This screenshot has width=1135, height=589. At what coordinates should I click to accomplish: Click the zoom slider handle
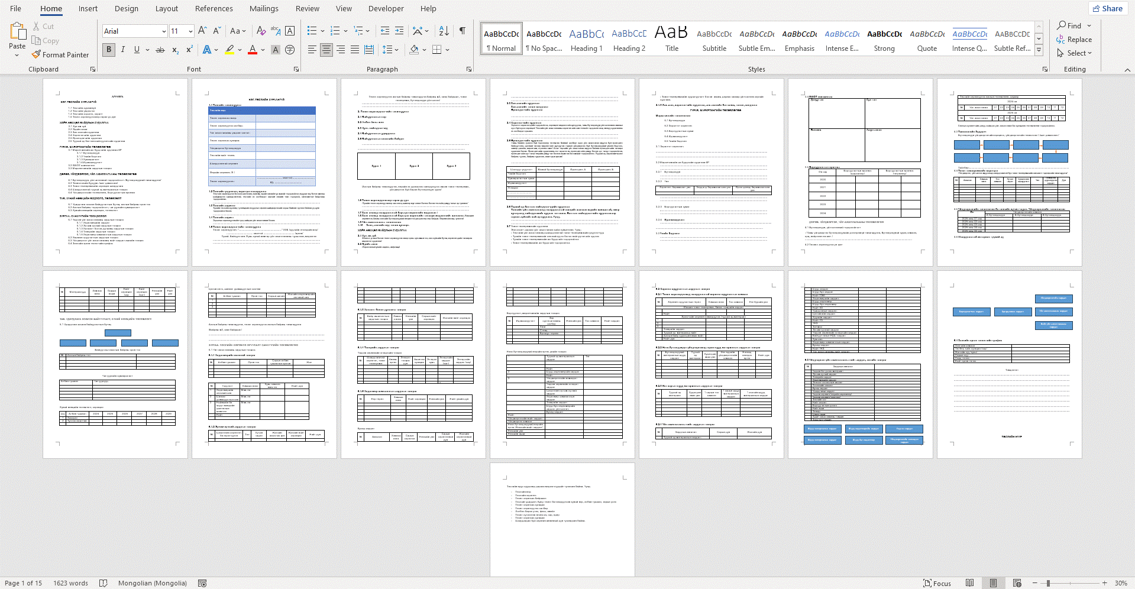(1048, 583)
